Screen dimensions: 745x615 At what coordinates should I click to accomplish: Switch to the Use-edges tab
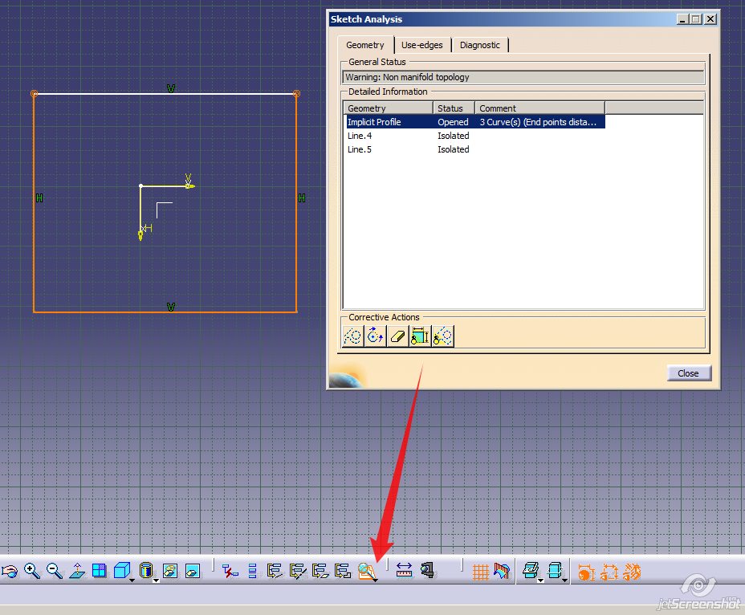[x=422, y=45]
